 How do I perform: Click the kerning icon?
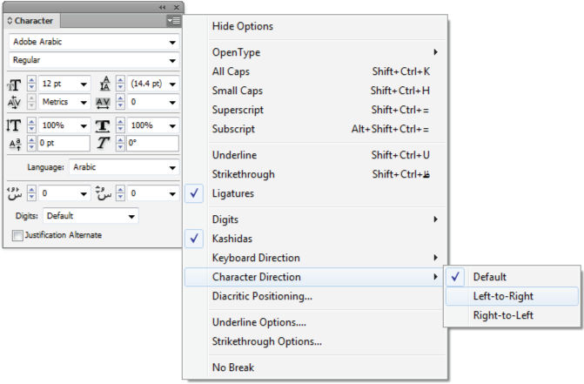pos(14,102)
